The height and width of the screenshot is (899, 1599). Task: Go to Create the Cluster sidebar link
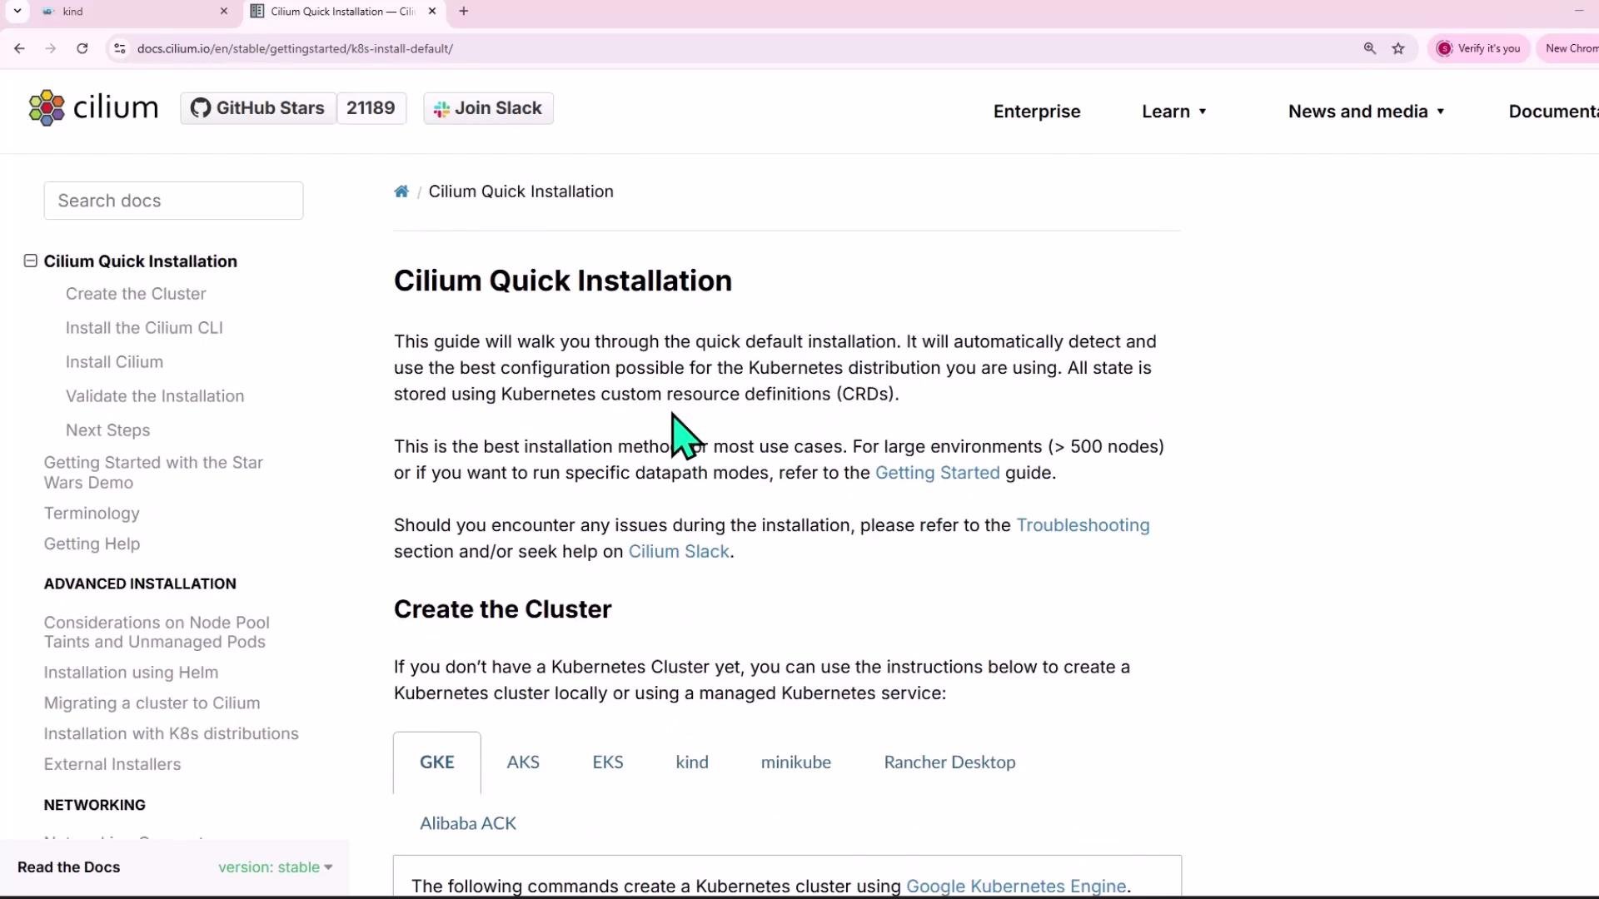pyautogui.click(x=136, y=294)
